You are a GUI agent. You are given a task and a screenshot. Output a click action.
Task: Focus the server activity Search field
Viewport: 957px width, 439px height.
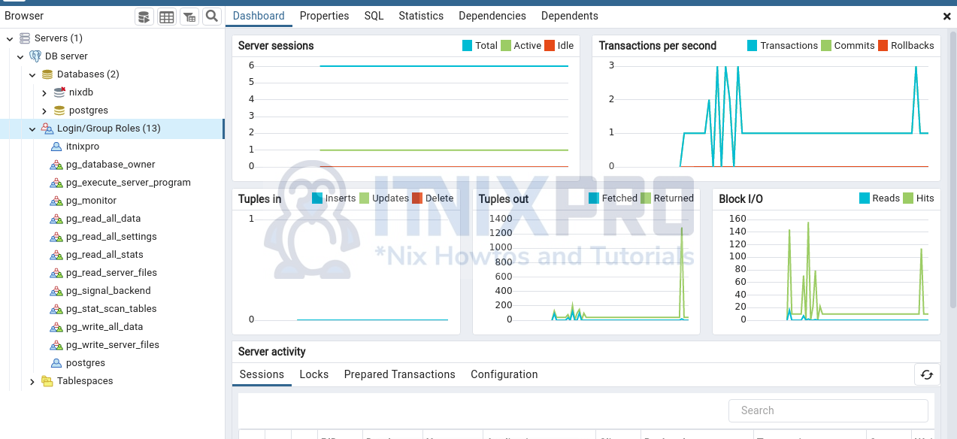click(828, 410)
